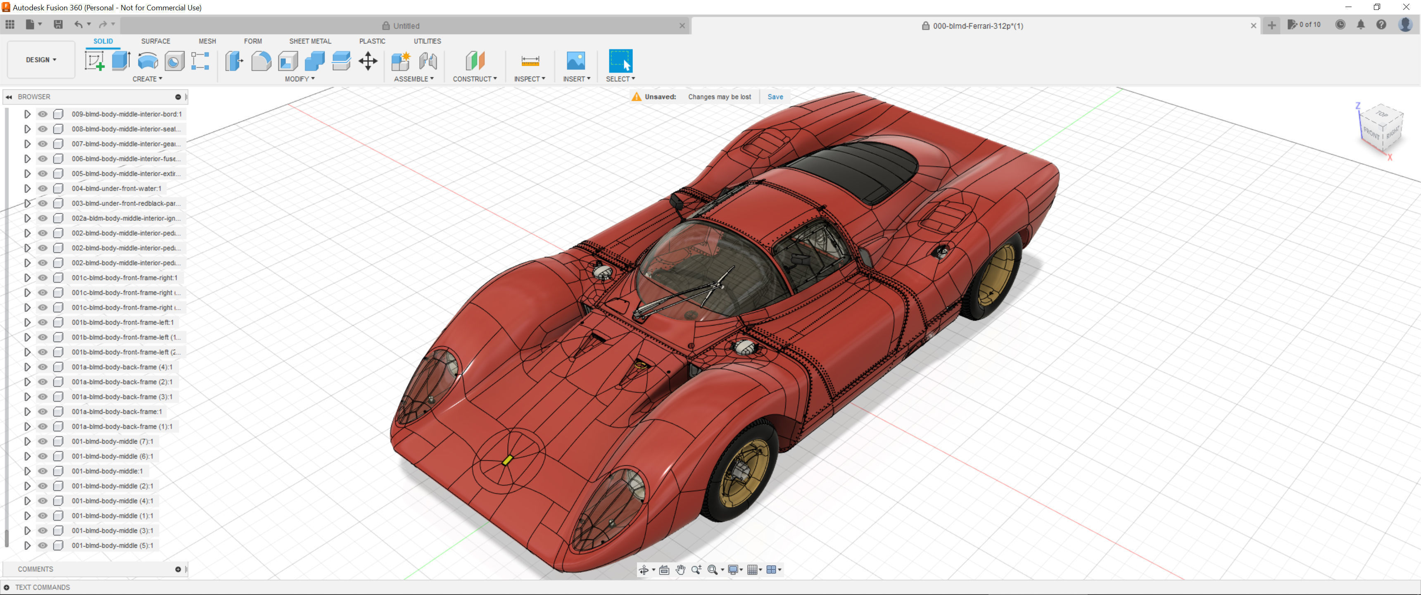Start Create Sketch tool
The height and width of the screenshot is (595, 1421).
pos(94,61)
